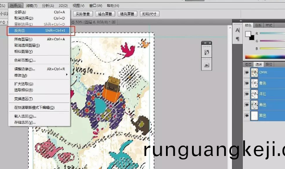Open the 窗口(W) menu
This screenshot has height=169, width=285.
pos(96,6)
